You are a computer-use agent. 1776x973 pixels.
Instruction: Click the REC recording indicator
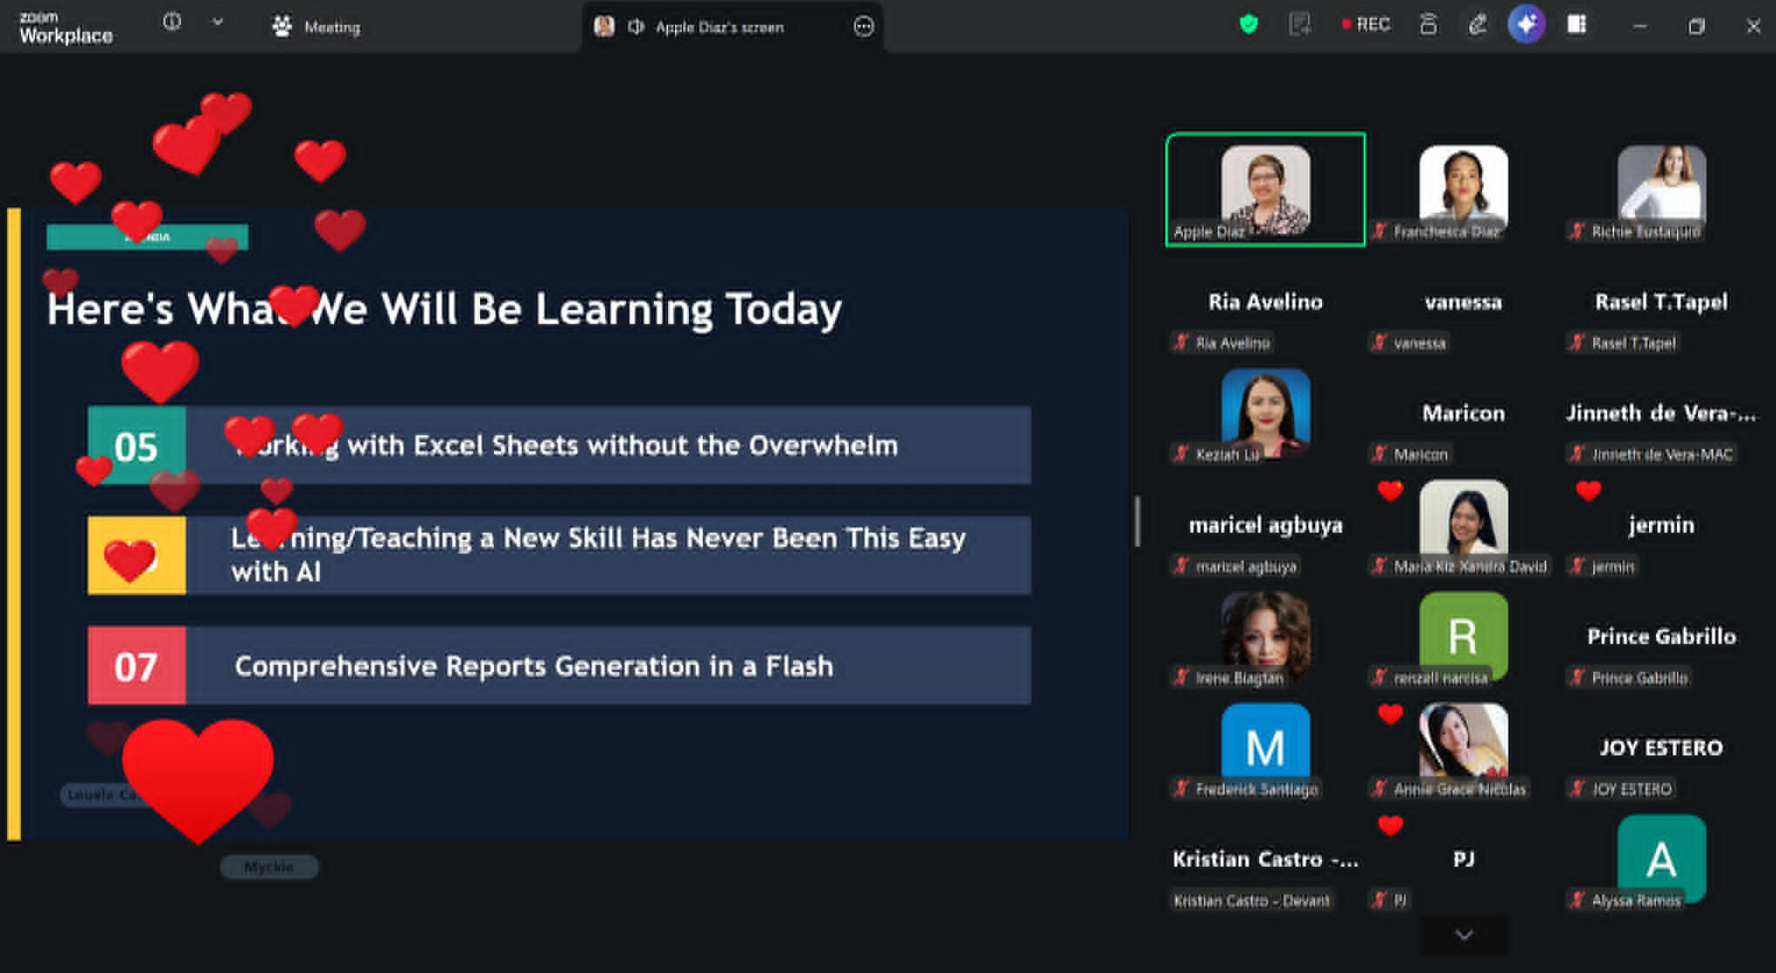coord(1365,24)
